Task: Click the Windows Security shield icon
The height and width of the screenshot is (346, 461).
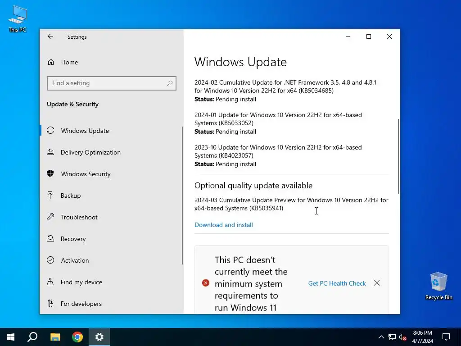Action: click(x=50, y=173)
